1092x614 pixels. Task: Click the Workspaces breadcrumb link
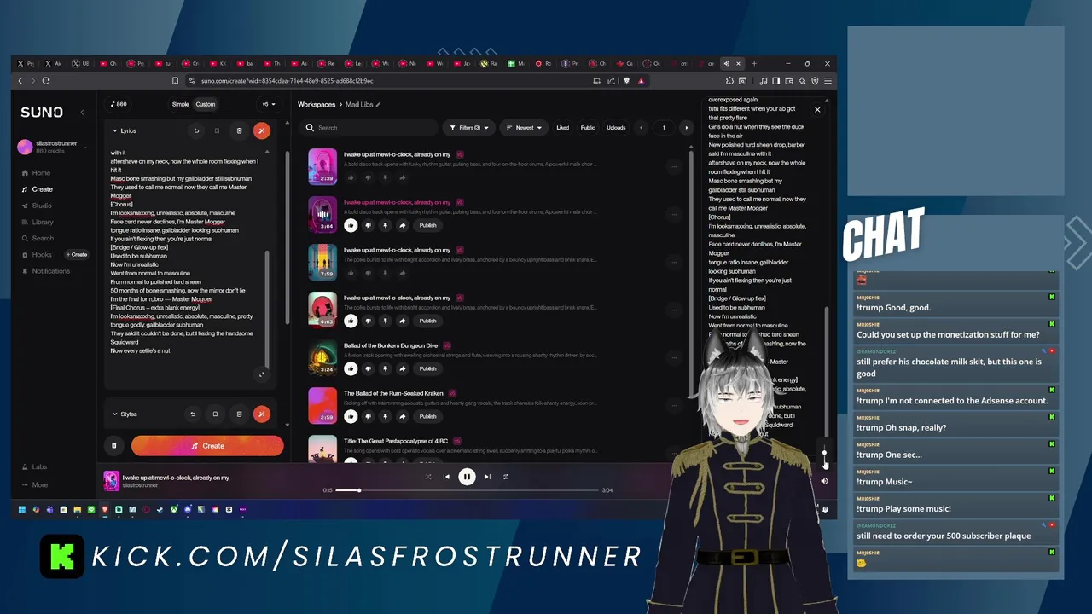316,104
